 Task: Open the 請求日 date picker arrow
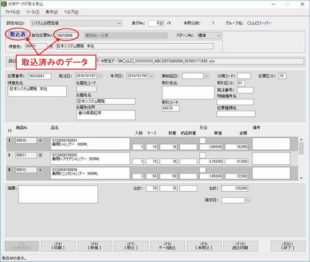[x=248, y=200]
